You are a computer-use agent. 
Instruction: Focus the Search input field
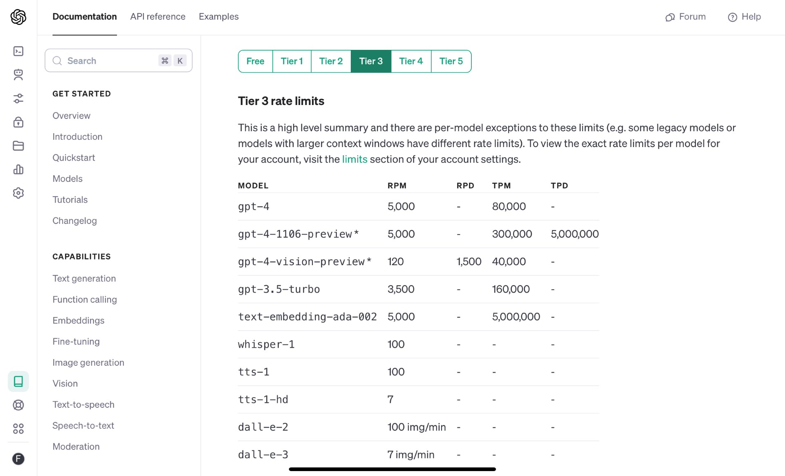coord(119,61)
